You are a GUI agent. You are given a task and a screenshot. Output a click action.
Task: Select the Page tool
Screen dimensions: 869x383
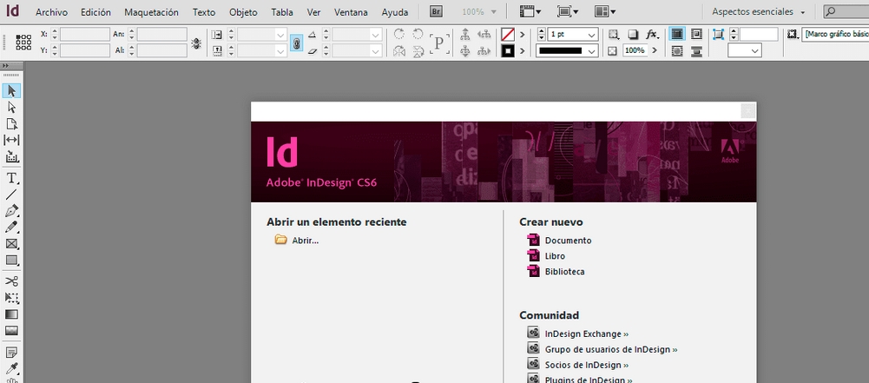(x=11, y=123)
